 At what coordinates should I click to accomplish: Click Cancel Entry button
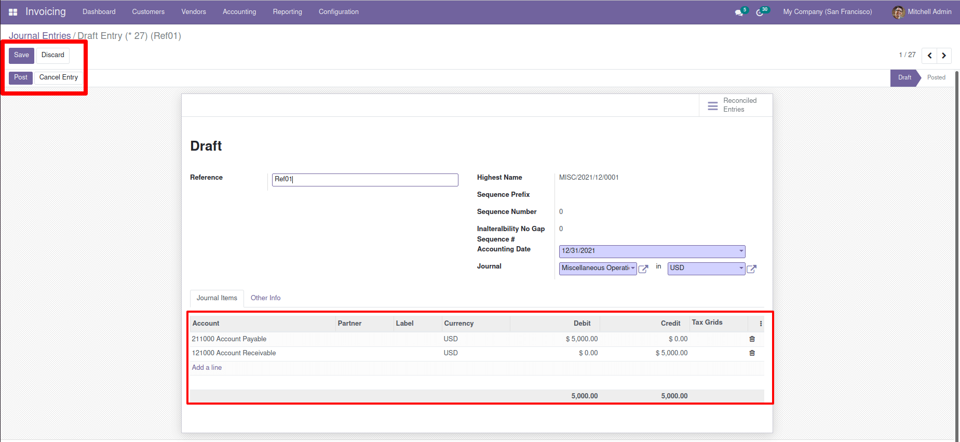[x=59, y=78]
